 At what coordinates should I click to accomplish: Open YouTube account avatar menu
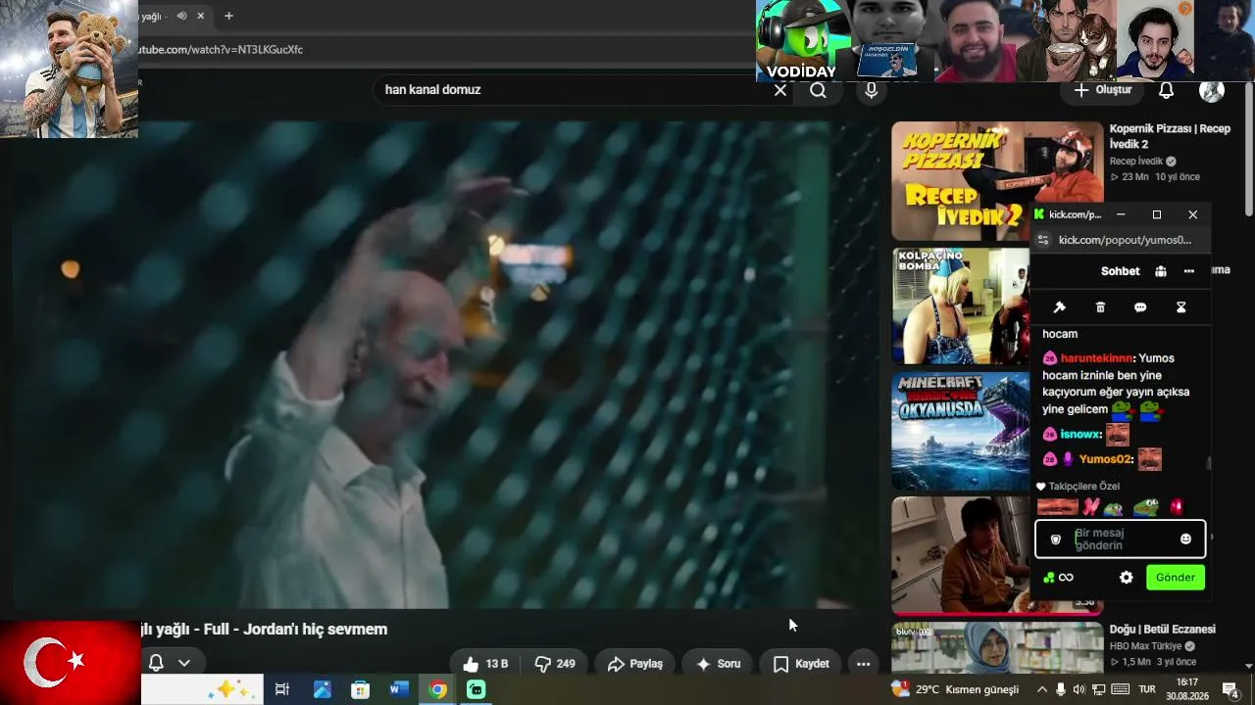(x=1212, y=90)
